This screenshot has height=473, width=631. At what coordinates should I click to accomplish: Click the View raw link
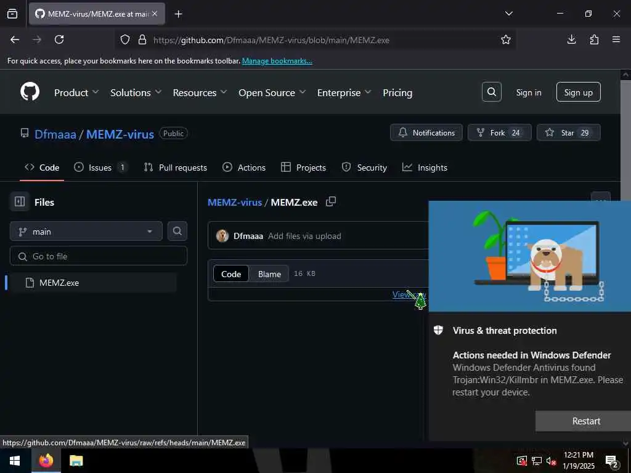tap(409, 294)
